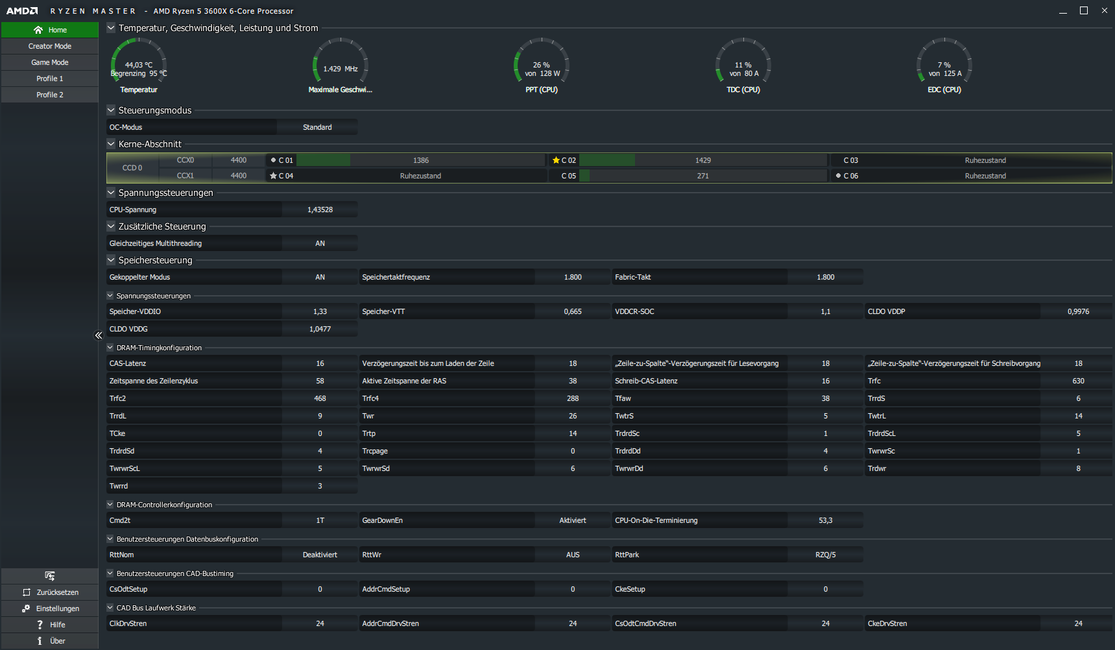The width and height of the screenshot is (1115, 650).
Task: Click the Cmd2t value 1T
Action: pyautogui.click(x=320, y=520)
